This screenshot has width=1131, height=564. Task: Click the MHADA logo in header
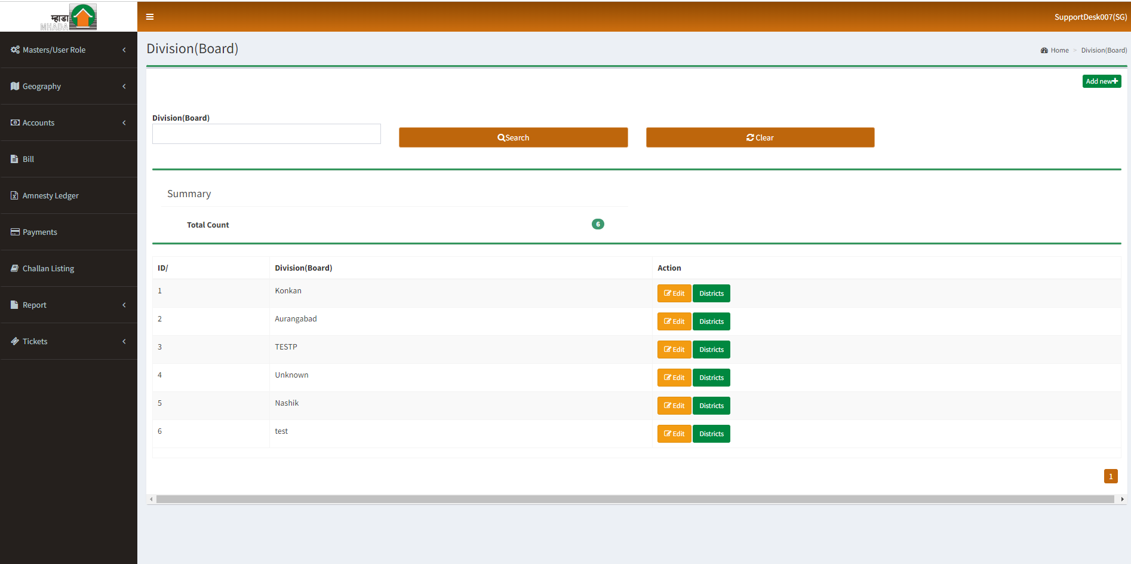pos(69,17)
